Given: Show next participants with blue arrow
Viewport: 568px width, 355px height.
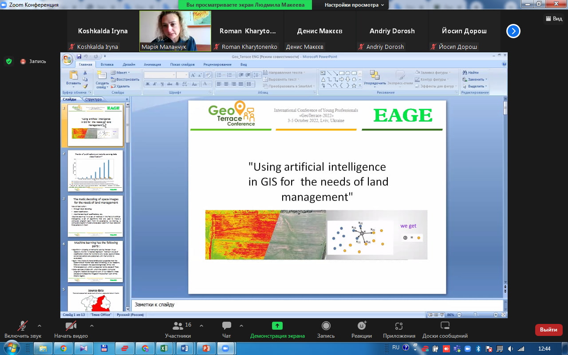Looking at the screenshot, I should (x=513, y=31).
